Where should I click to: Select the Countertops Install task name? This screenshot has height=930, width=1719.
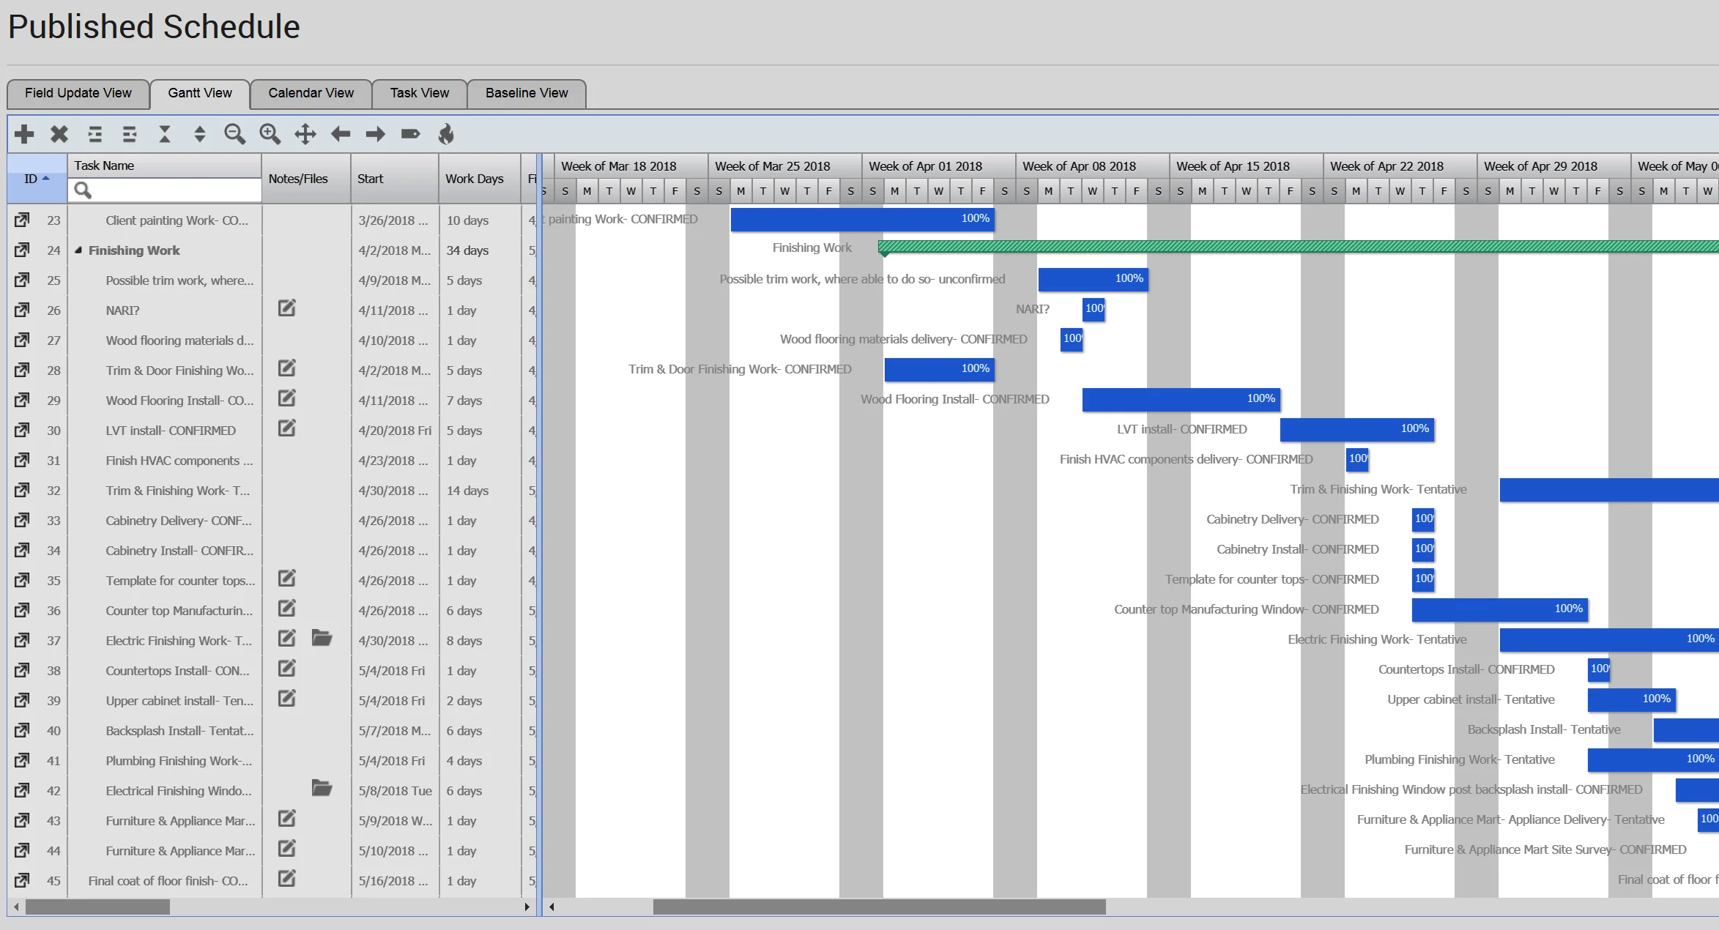click(x=177, y=671)
